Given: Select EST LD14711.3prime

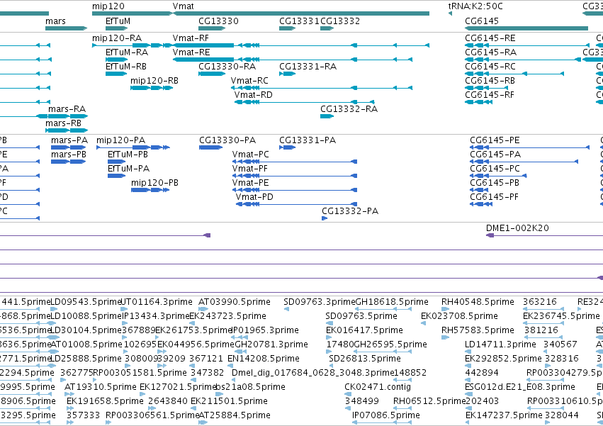Looking at the screenshot, I should click(x=500, y=344).
